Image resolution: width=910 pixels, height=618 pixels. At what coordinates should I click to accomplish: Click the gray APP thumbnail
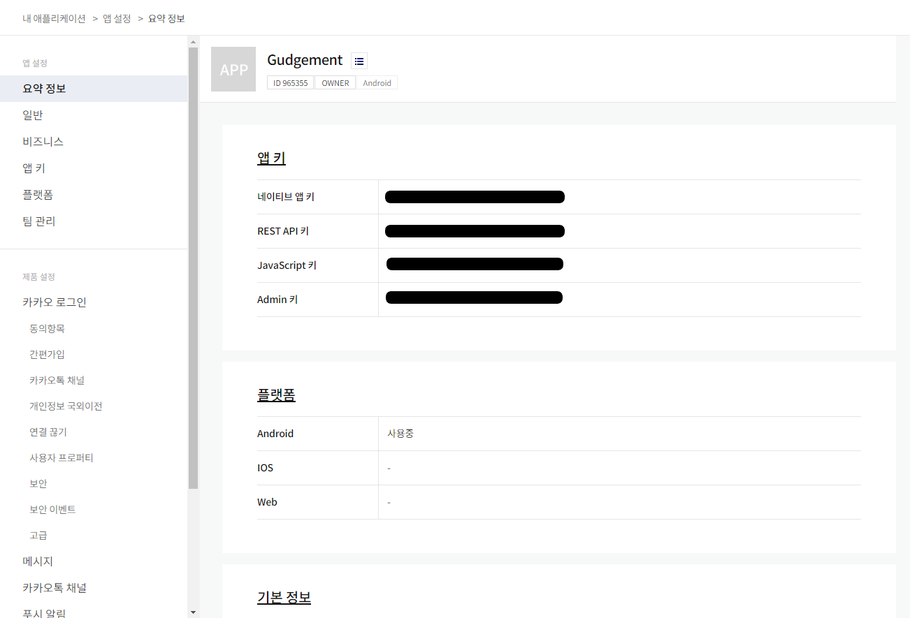pyautogui.click(x=233, y=69)
